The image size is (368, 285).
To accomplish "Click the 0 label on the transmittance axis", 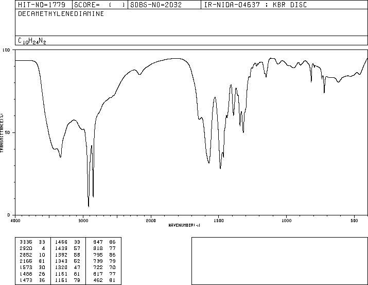I will point(9,215).
